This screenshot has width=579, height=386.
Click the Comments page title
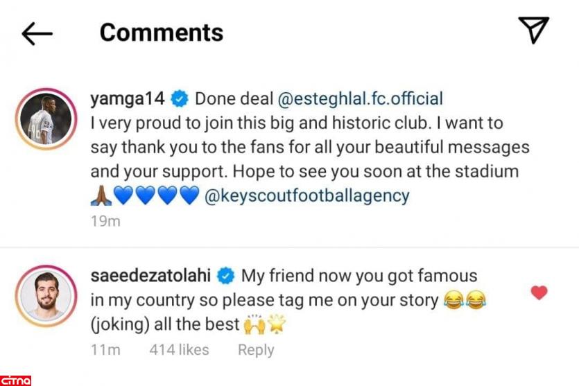pos(162,33)
